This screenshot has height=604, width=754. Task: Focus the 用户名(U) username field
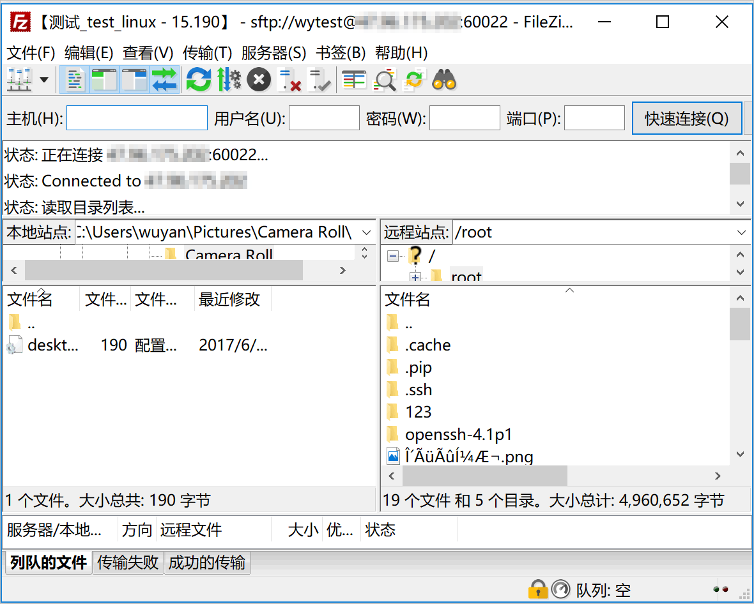(x=324, y=118)
